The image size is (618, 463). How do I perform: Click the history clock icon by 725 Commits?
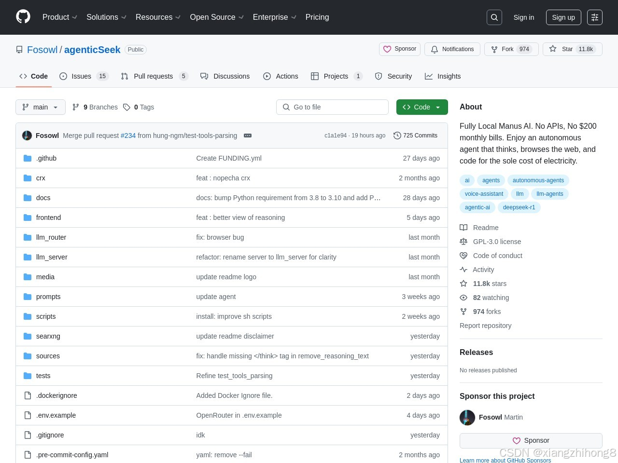coord(397,136)
